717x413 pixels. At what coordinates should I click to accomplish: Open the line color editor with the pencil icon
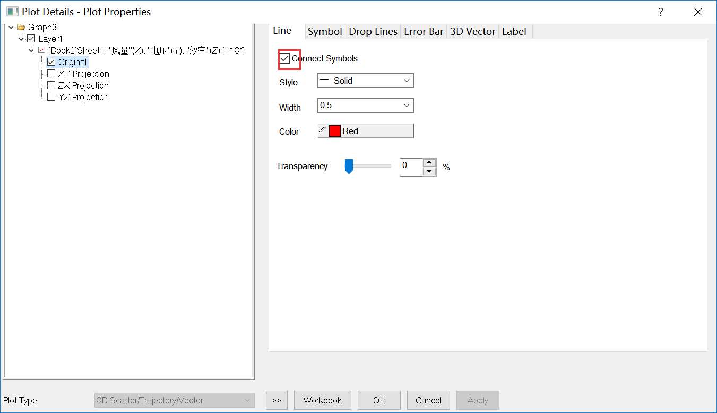click(x=324, y=130)
